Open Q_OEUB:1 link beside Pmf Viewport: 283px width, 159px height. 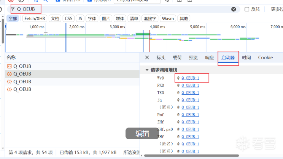190,115
